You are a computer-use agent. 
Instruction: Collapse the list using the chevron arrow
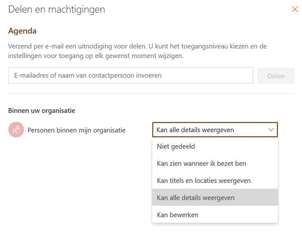click(x=271, y=130)
